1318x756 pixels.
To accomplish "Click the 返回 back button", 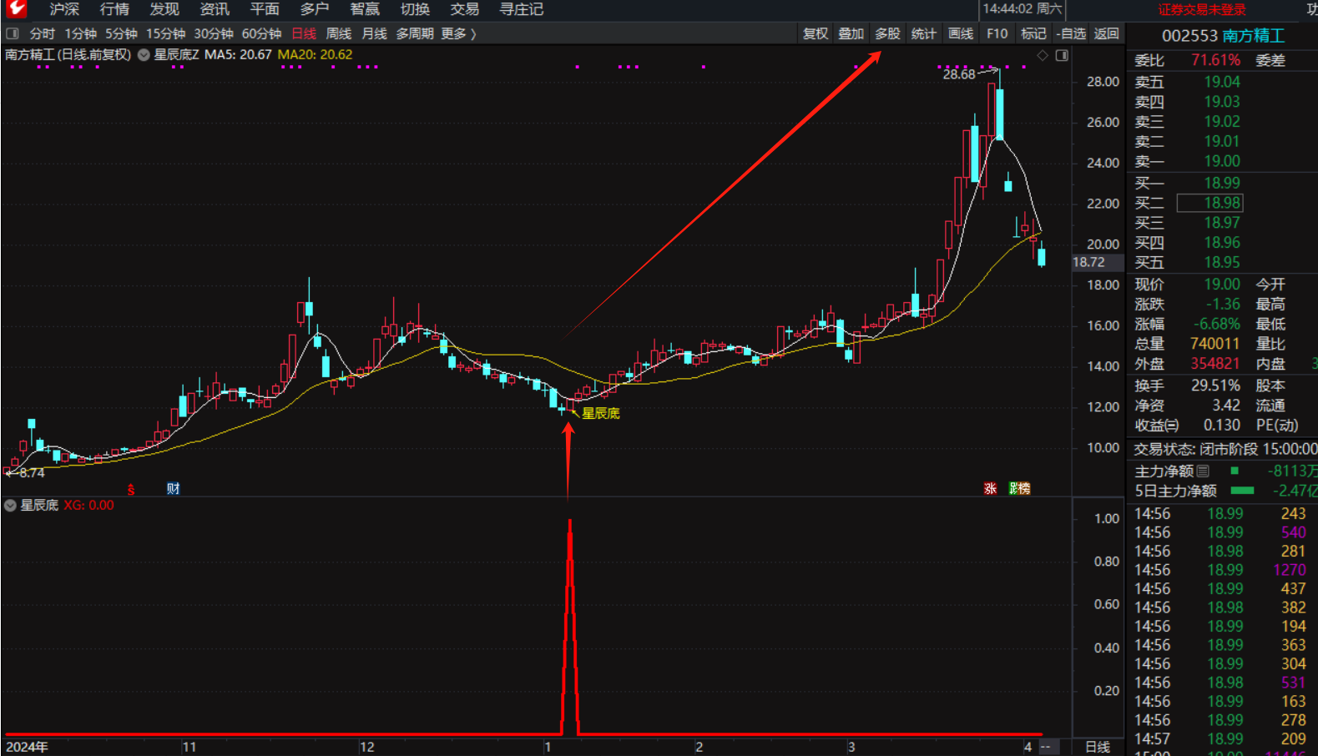I will [x=1106, y=34].
